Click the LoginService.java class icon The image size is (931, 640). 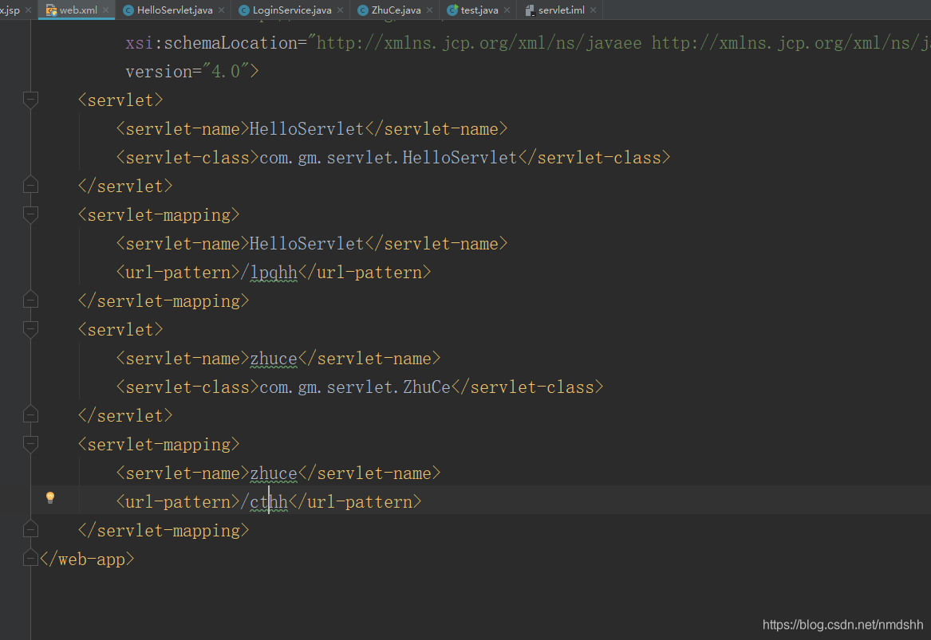click(243, 10)
